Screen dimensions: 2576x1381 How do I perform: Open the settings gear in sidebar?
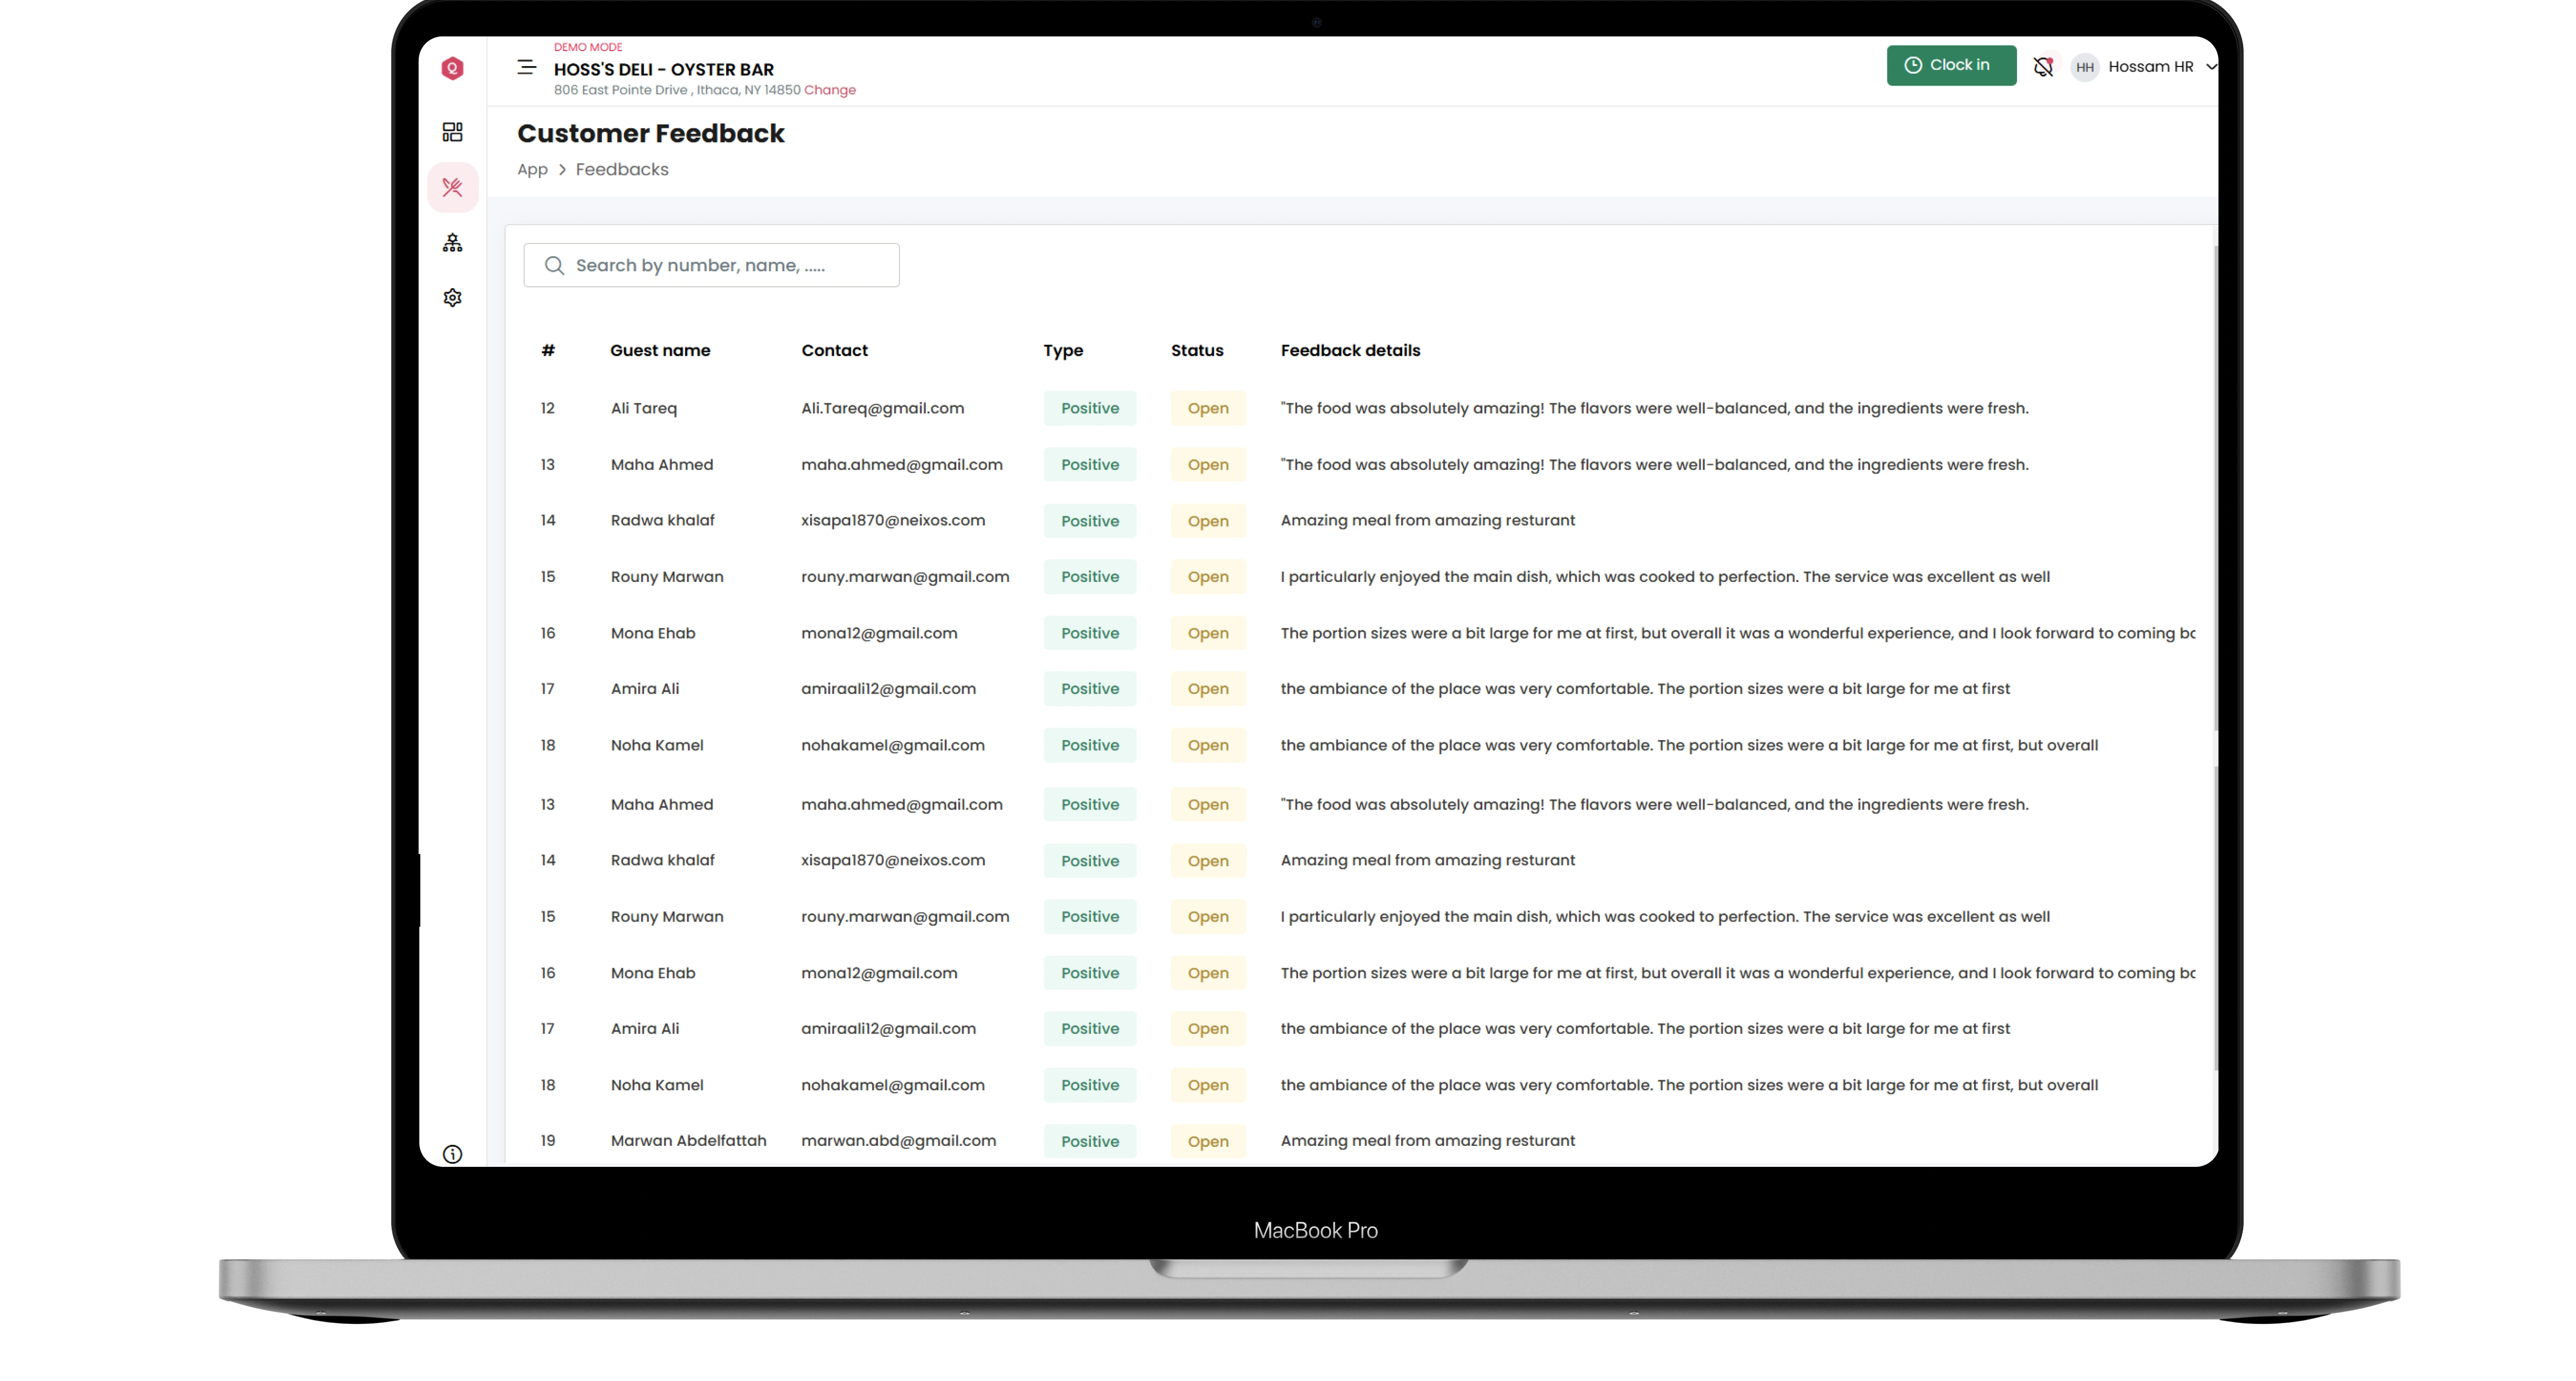tap(452, 297)
